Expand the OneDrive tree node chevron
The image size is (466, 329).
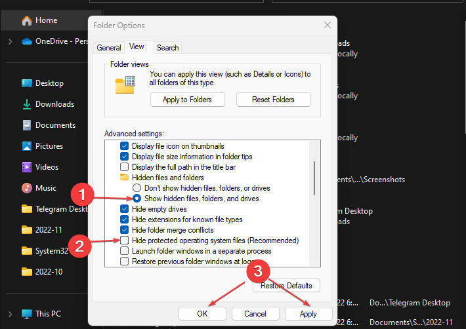10,41
